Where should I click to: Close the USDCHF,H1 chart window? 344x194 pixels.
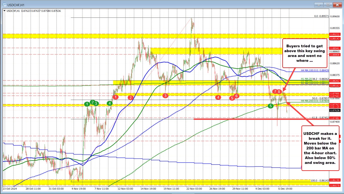pos(336,5)
